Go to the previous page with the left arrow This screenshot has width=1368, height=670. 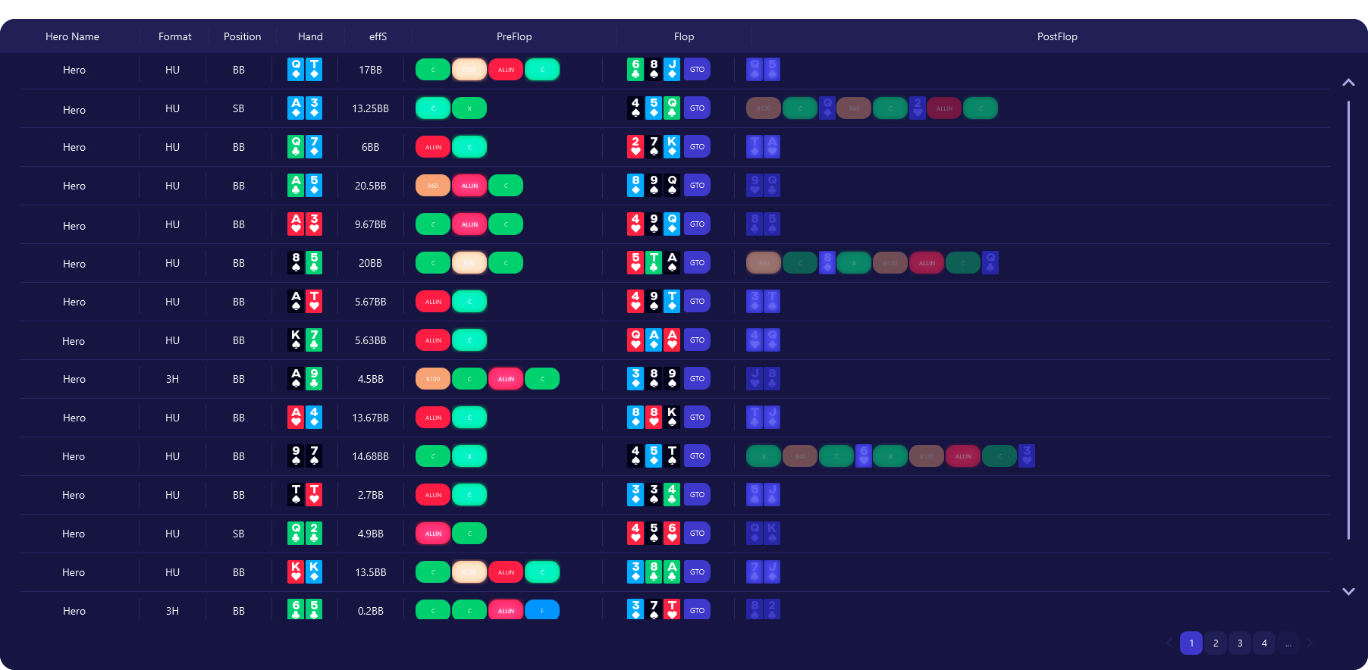(x=1169, y=643)
